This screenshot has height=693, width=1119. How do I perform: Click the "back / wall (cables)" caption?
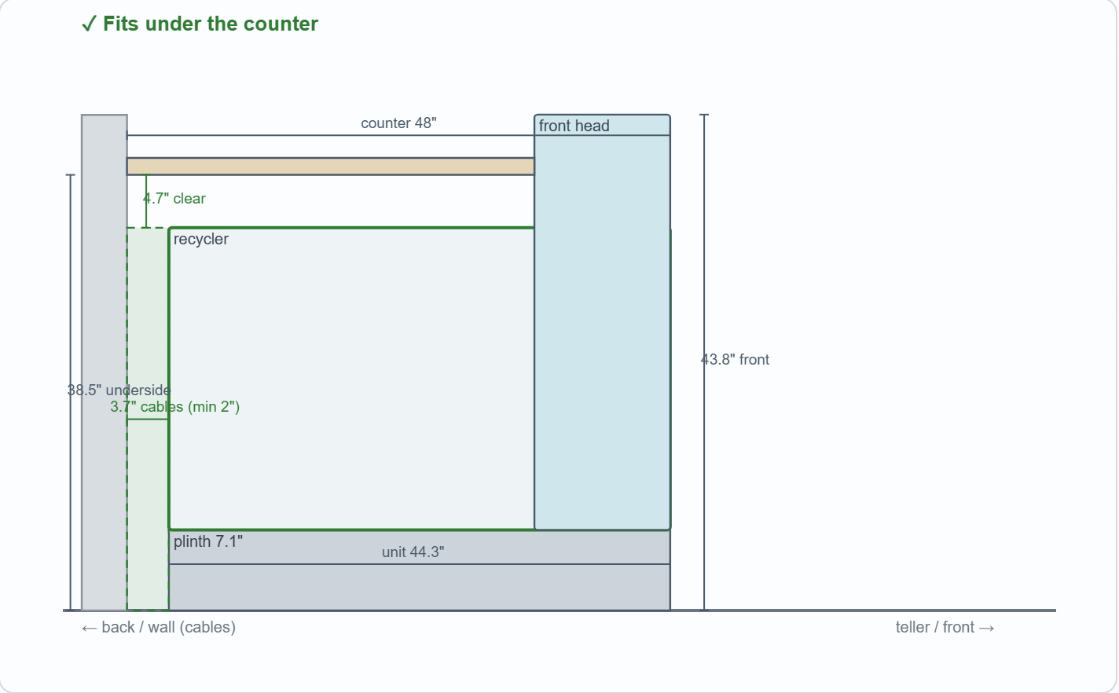pyautogui.click(x=159, y=627)
